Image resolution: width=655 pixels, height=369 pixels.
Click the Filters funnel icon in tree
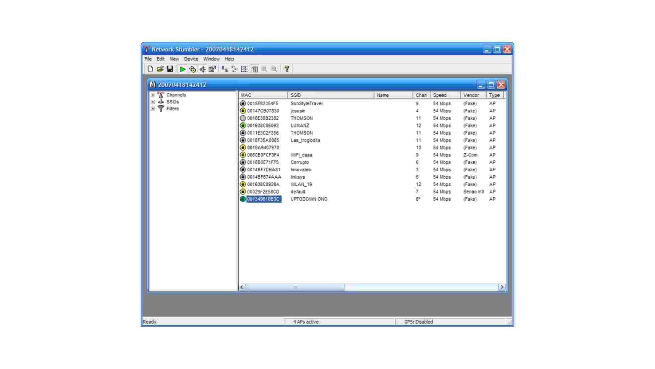161,108
